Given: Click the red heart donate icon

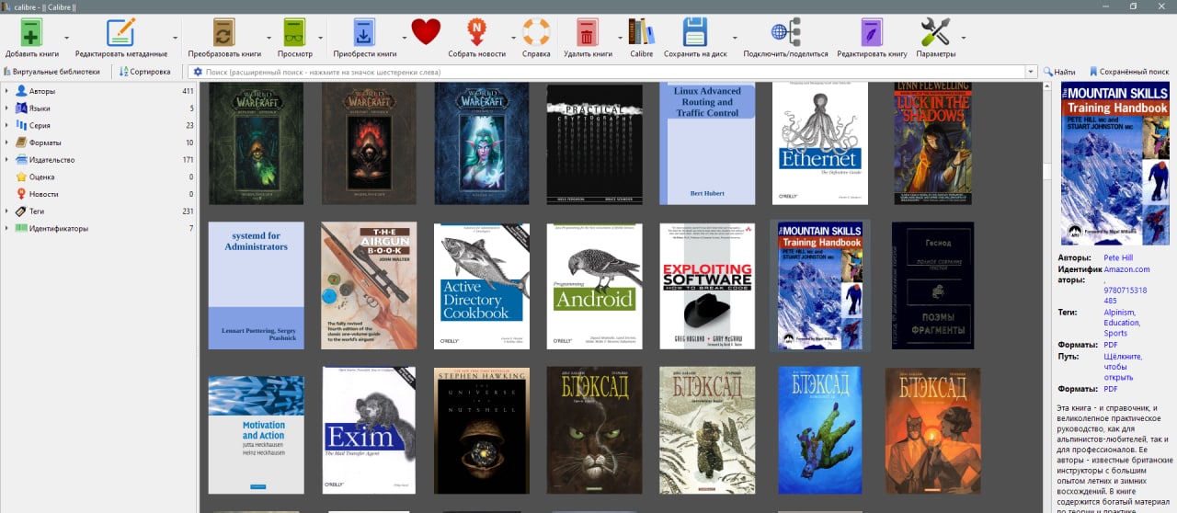Looking at the screenshot, I should 426,32.
